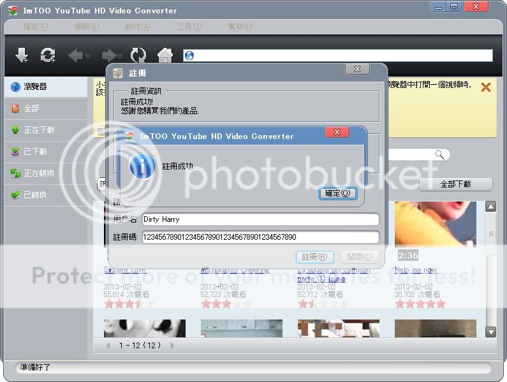Click the blue information icon in message box
This screenshot has width=507, height=382.
tap(143, 166)
